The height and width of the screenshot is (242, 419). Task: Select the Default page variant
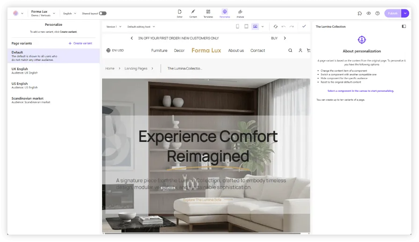[x=53, y=56]
